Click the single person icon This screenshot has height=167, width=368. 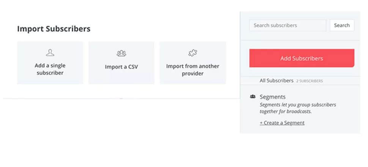50,53
